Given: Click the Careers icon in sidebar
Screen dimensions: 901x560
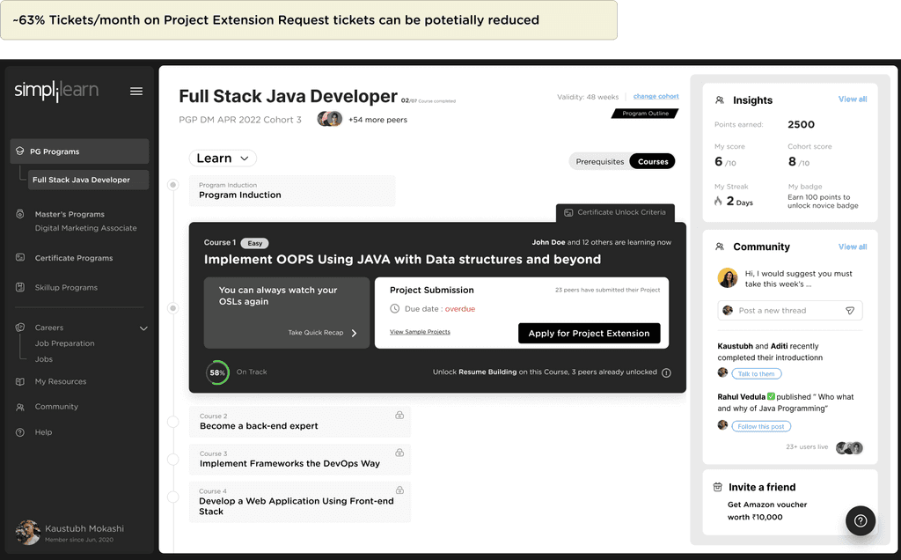Looking at the screenshot, I should coord(20,328).
